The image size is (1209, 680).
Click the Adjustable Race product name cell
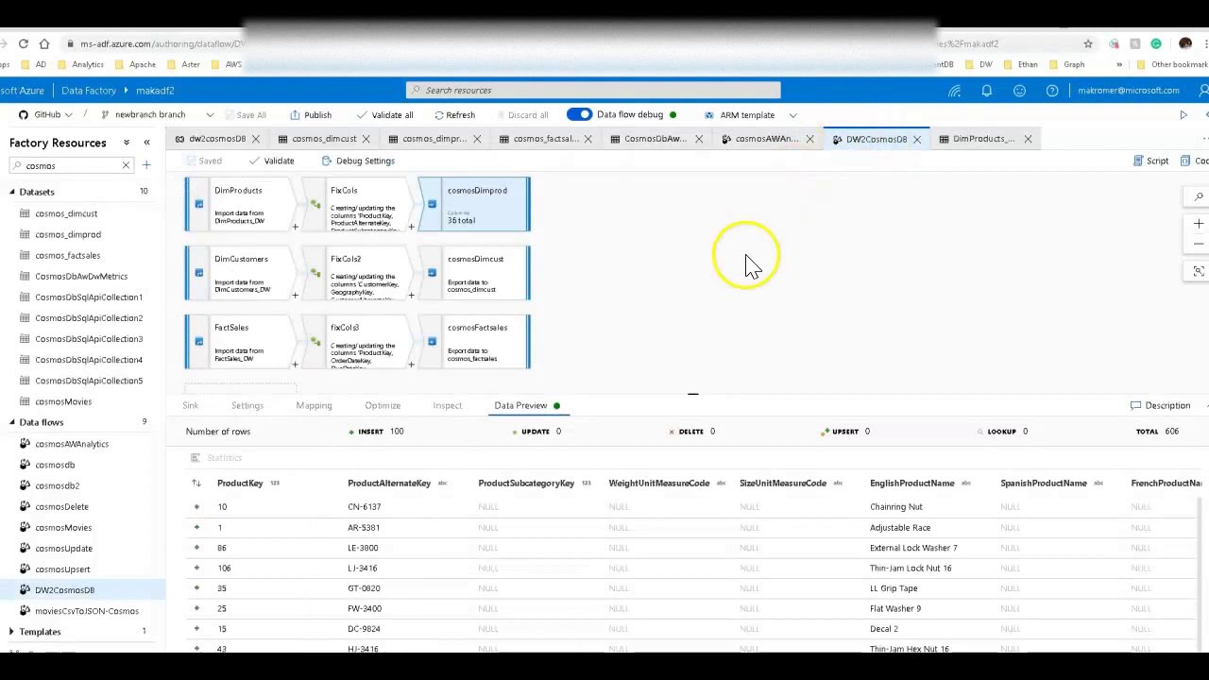900,527
